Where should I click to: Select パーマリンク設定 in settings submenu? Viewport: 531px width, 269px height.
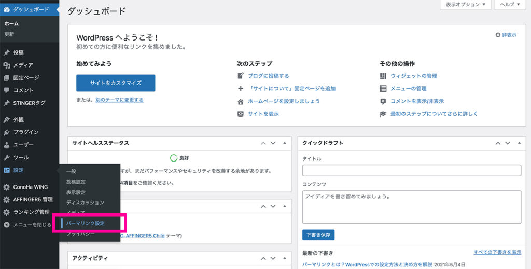coord(86,223)
